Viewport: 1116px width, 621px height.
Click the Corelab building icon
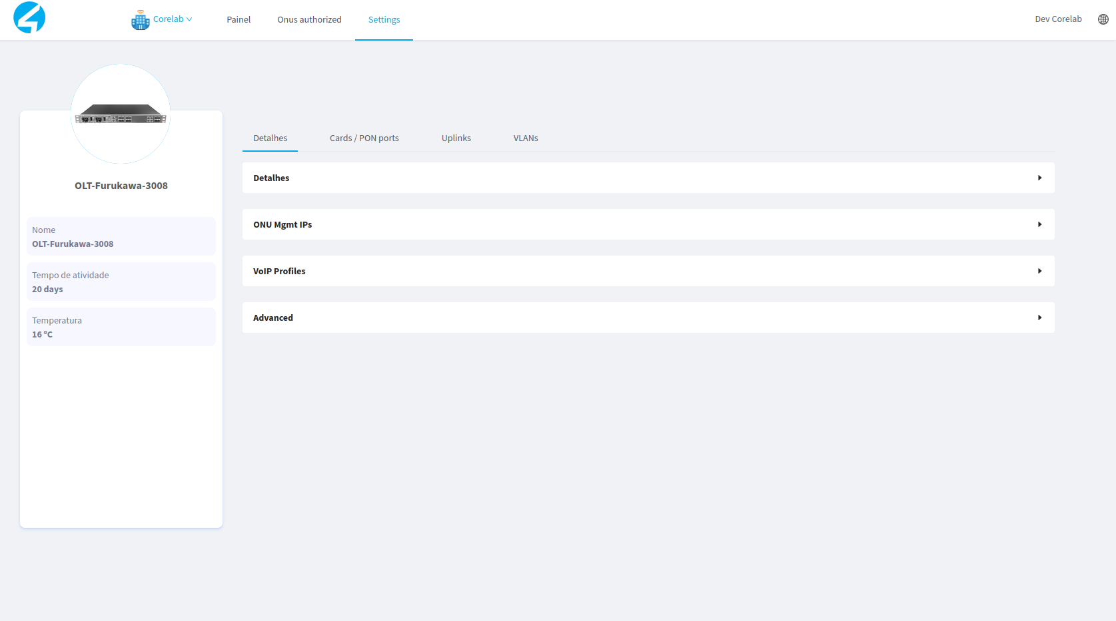pos(140,20)
